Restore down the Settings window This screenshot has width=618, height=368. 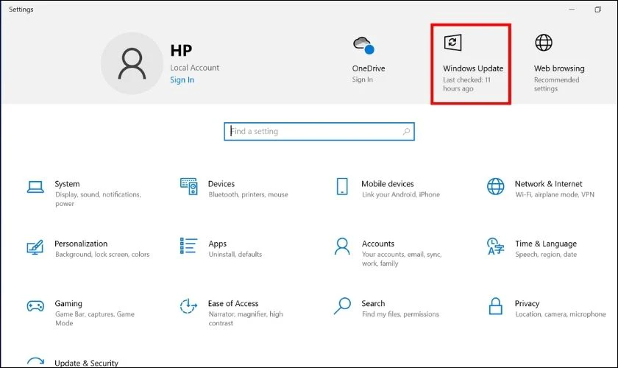tap(598, 10)
